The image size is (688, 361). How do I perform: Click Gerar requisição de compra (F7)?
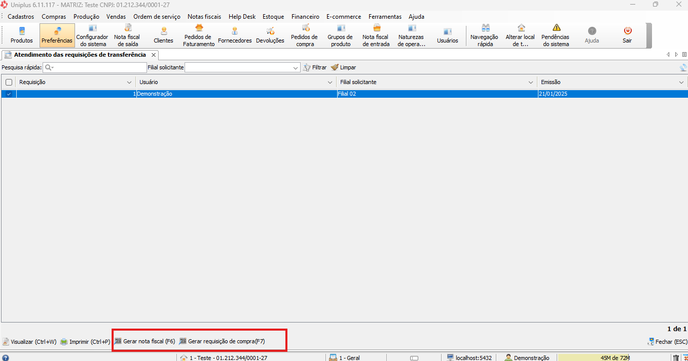point(222,341)
